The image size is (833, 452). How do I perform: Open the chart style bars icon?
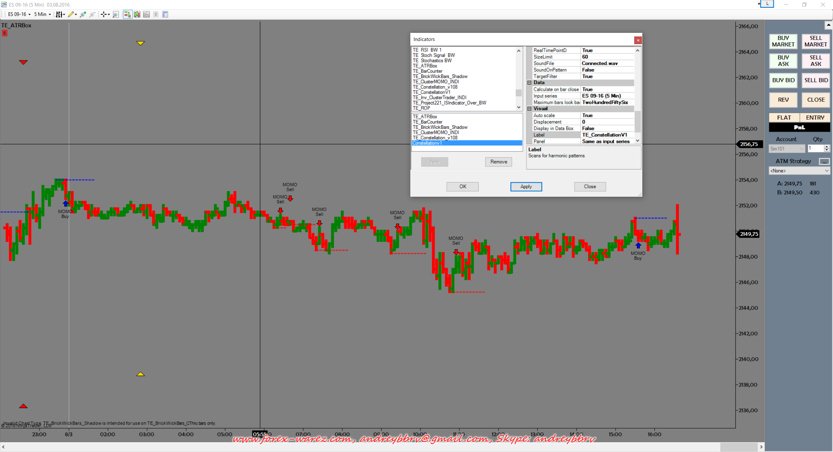pyautogui.click(x=59, y=14)
